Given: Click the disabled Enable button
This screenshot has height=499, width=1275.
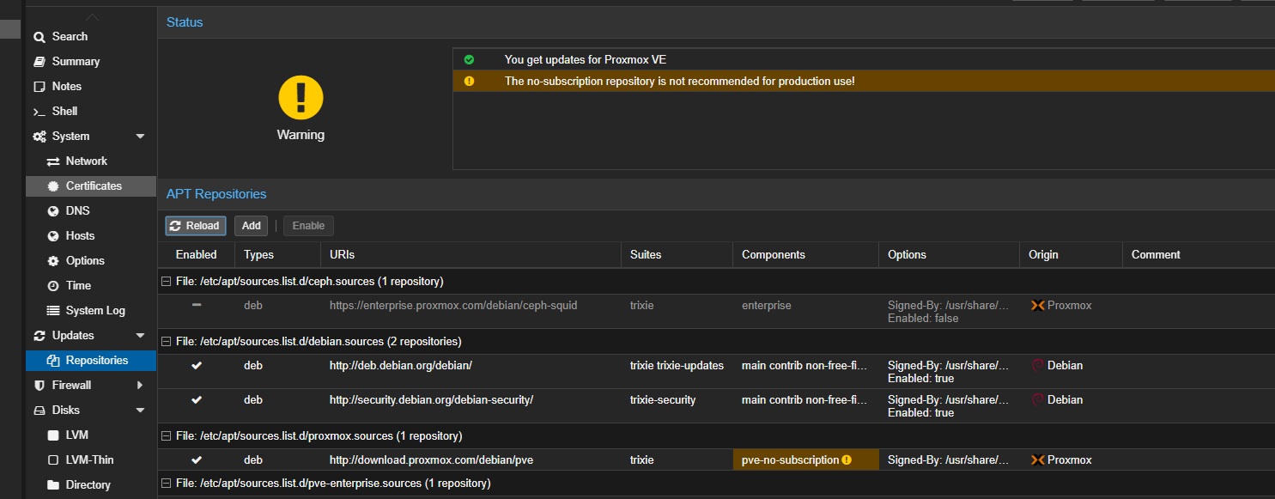Looking at the screenshot, I should click(x=308, y=226).
